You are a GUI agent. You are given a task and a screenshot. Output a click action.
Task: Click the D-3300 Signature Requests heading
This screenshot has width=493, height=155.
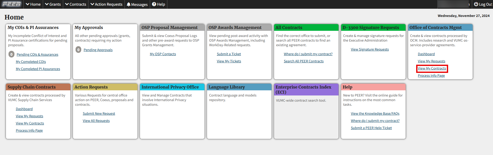[373, 27]
